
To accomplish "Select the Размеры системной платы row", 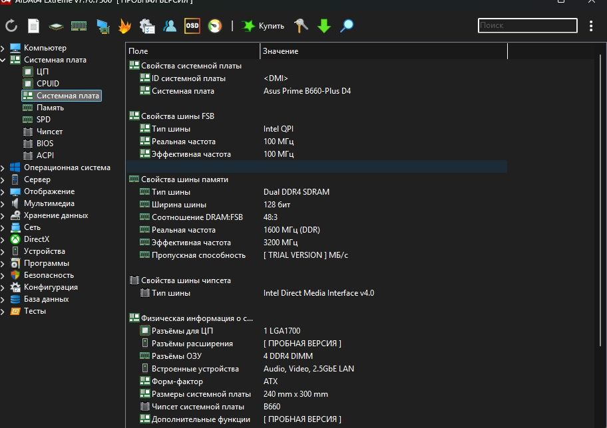I will [x=317, y=394].
